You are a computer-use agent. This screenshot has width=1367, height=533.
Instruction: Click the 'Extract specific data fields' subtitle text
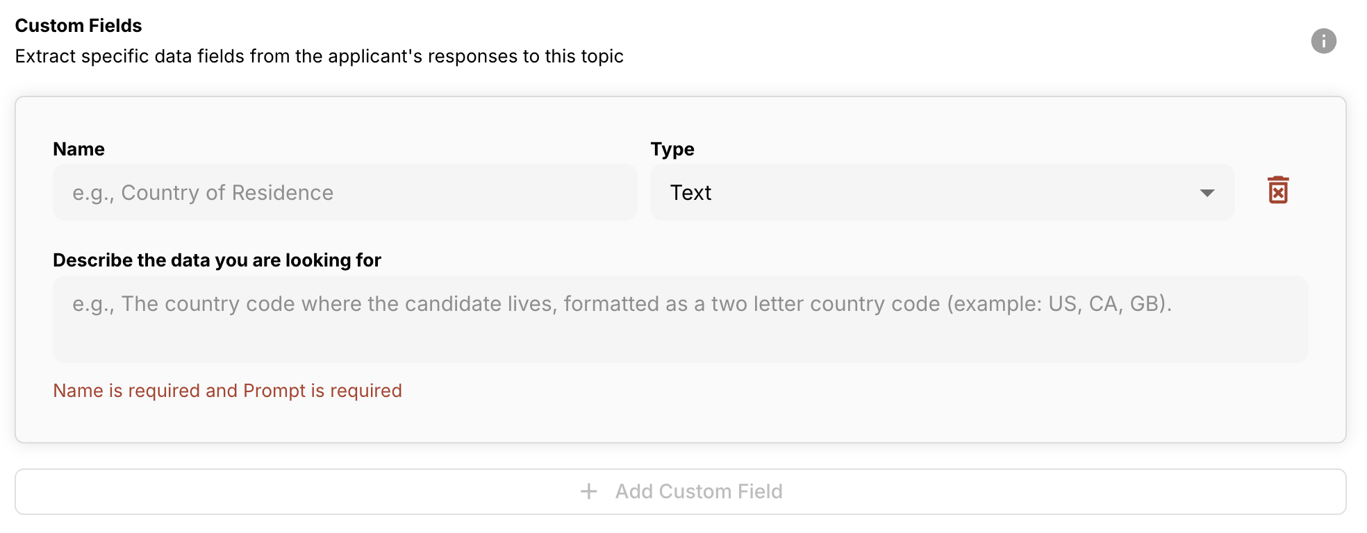click(319, 56)
